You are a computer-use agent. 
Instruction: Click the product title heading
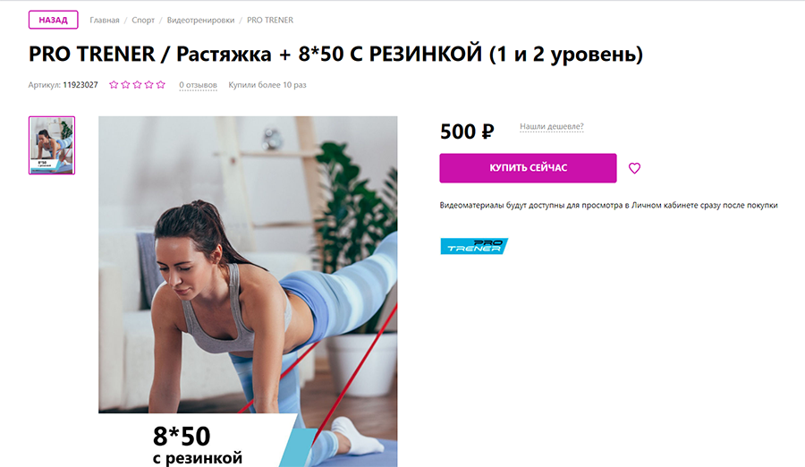click(335, 54)
